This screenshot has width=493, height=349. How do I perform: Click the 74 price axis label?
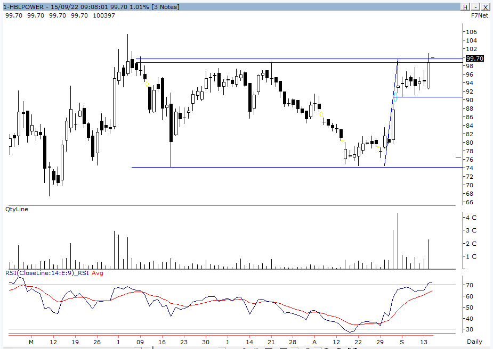(470, 168)
